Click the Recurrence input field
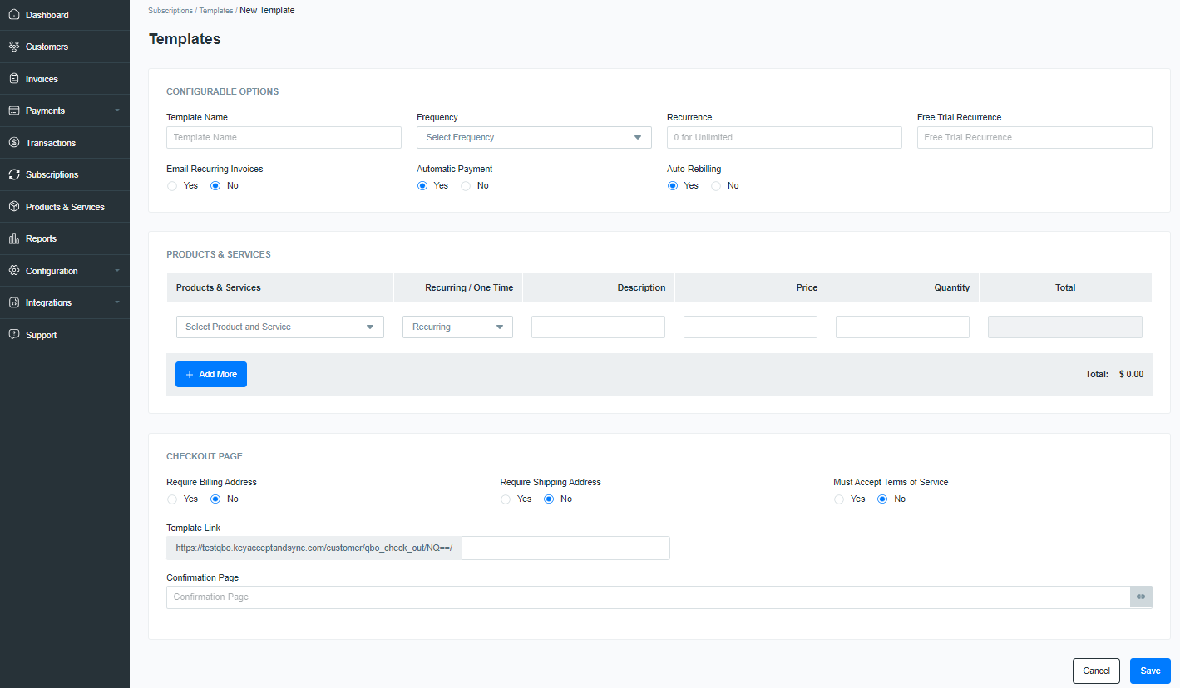Viewport: 1180px width, 688px height. pyautogui.click(x=784, y=138)
